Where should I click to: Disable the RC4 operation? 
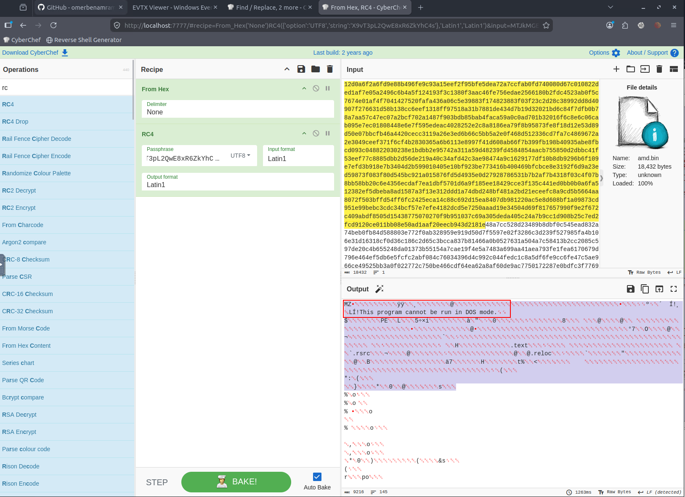pos(316,133)
